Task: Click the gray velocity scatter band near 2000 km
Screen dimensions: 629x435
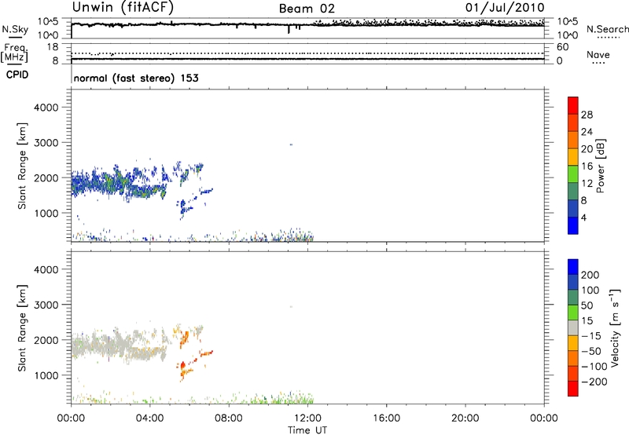Action: (x=119, y=345)
